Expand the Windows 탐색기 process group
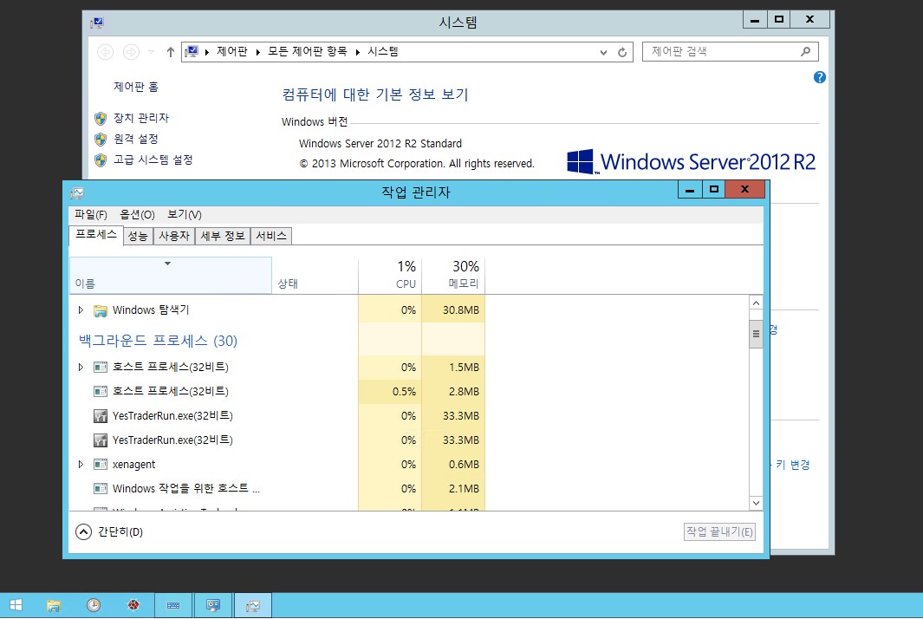Screen dimensions: 923x619 [81, 310]
